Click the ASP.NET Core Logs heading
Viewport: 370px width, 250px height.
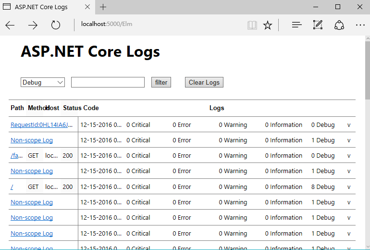[90, 51]
